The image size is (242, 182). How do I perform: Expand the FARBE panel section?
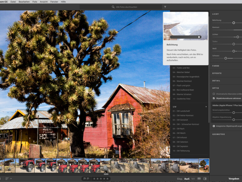tap(216, 66)
